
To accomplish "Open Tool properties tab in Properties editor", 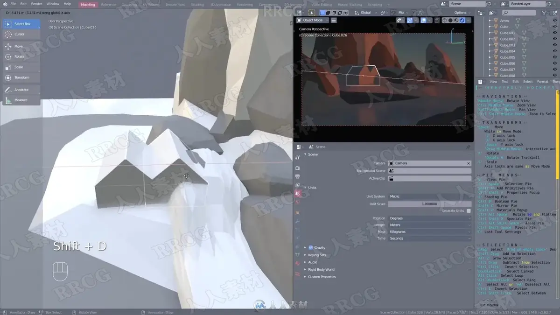I will pyautogui.click(x=297, y=157).
